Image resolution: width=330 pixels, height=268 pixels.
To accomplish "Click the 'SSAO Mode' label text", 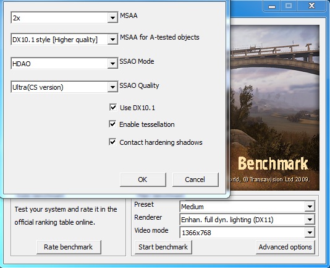I will [x=137, y=61].
